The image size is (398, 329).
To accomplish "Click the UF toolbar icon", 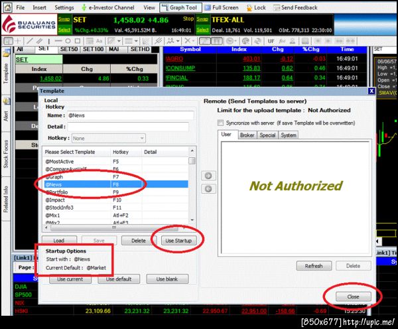I will point(271,41).
